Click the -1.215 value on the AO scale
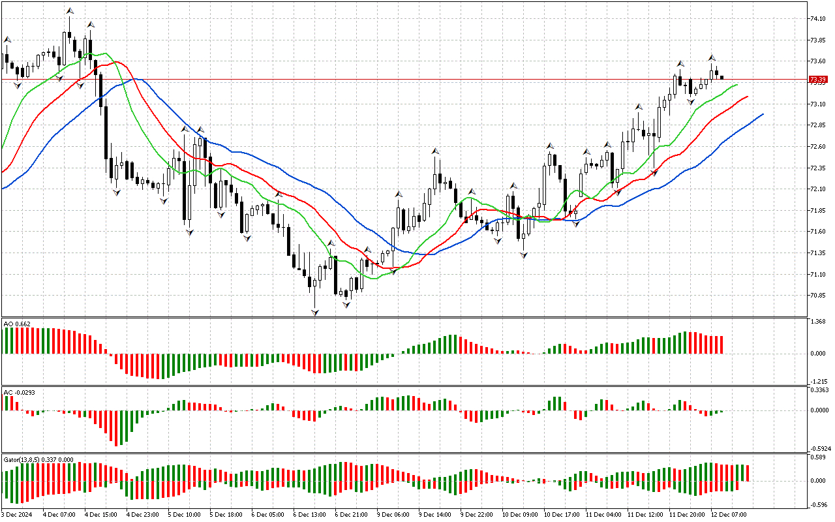The width and height of the screenshot is (835, 522). (818, 381)
